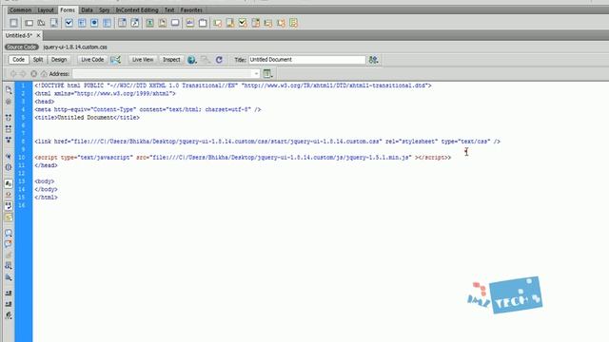Insert Spry Validation Select

(256, 23)
